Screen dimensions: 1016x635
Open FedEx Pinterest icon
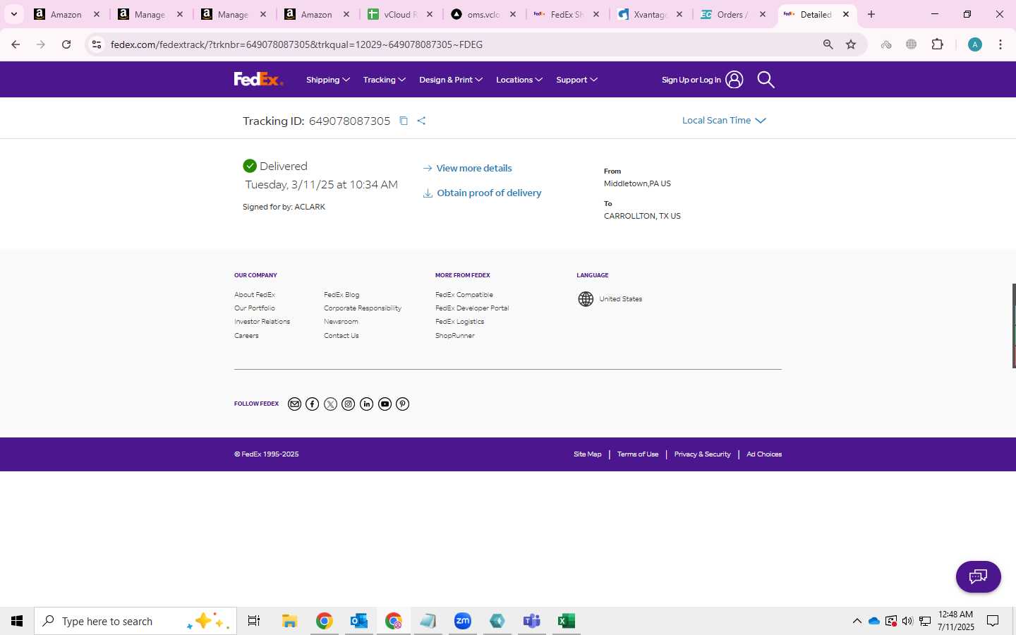tap(403, 404)
